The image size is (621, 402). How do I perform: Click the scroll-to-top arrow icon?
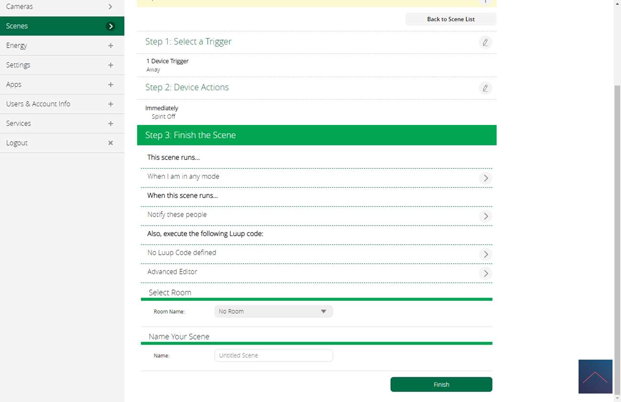pyautogui.click(x=595, y=377)
